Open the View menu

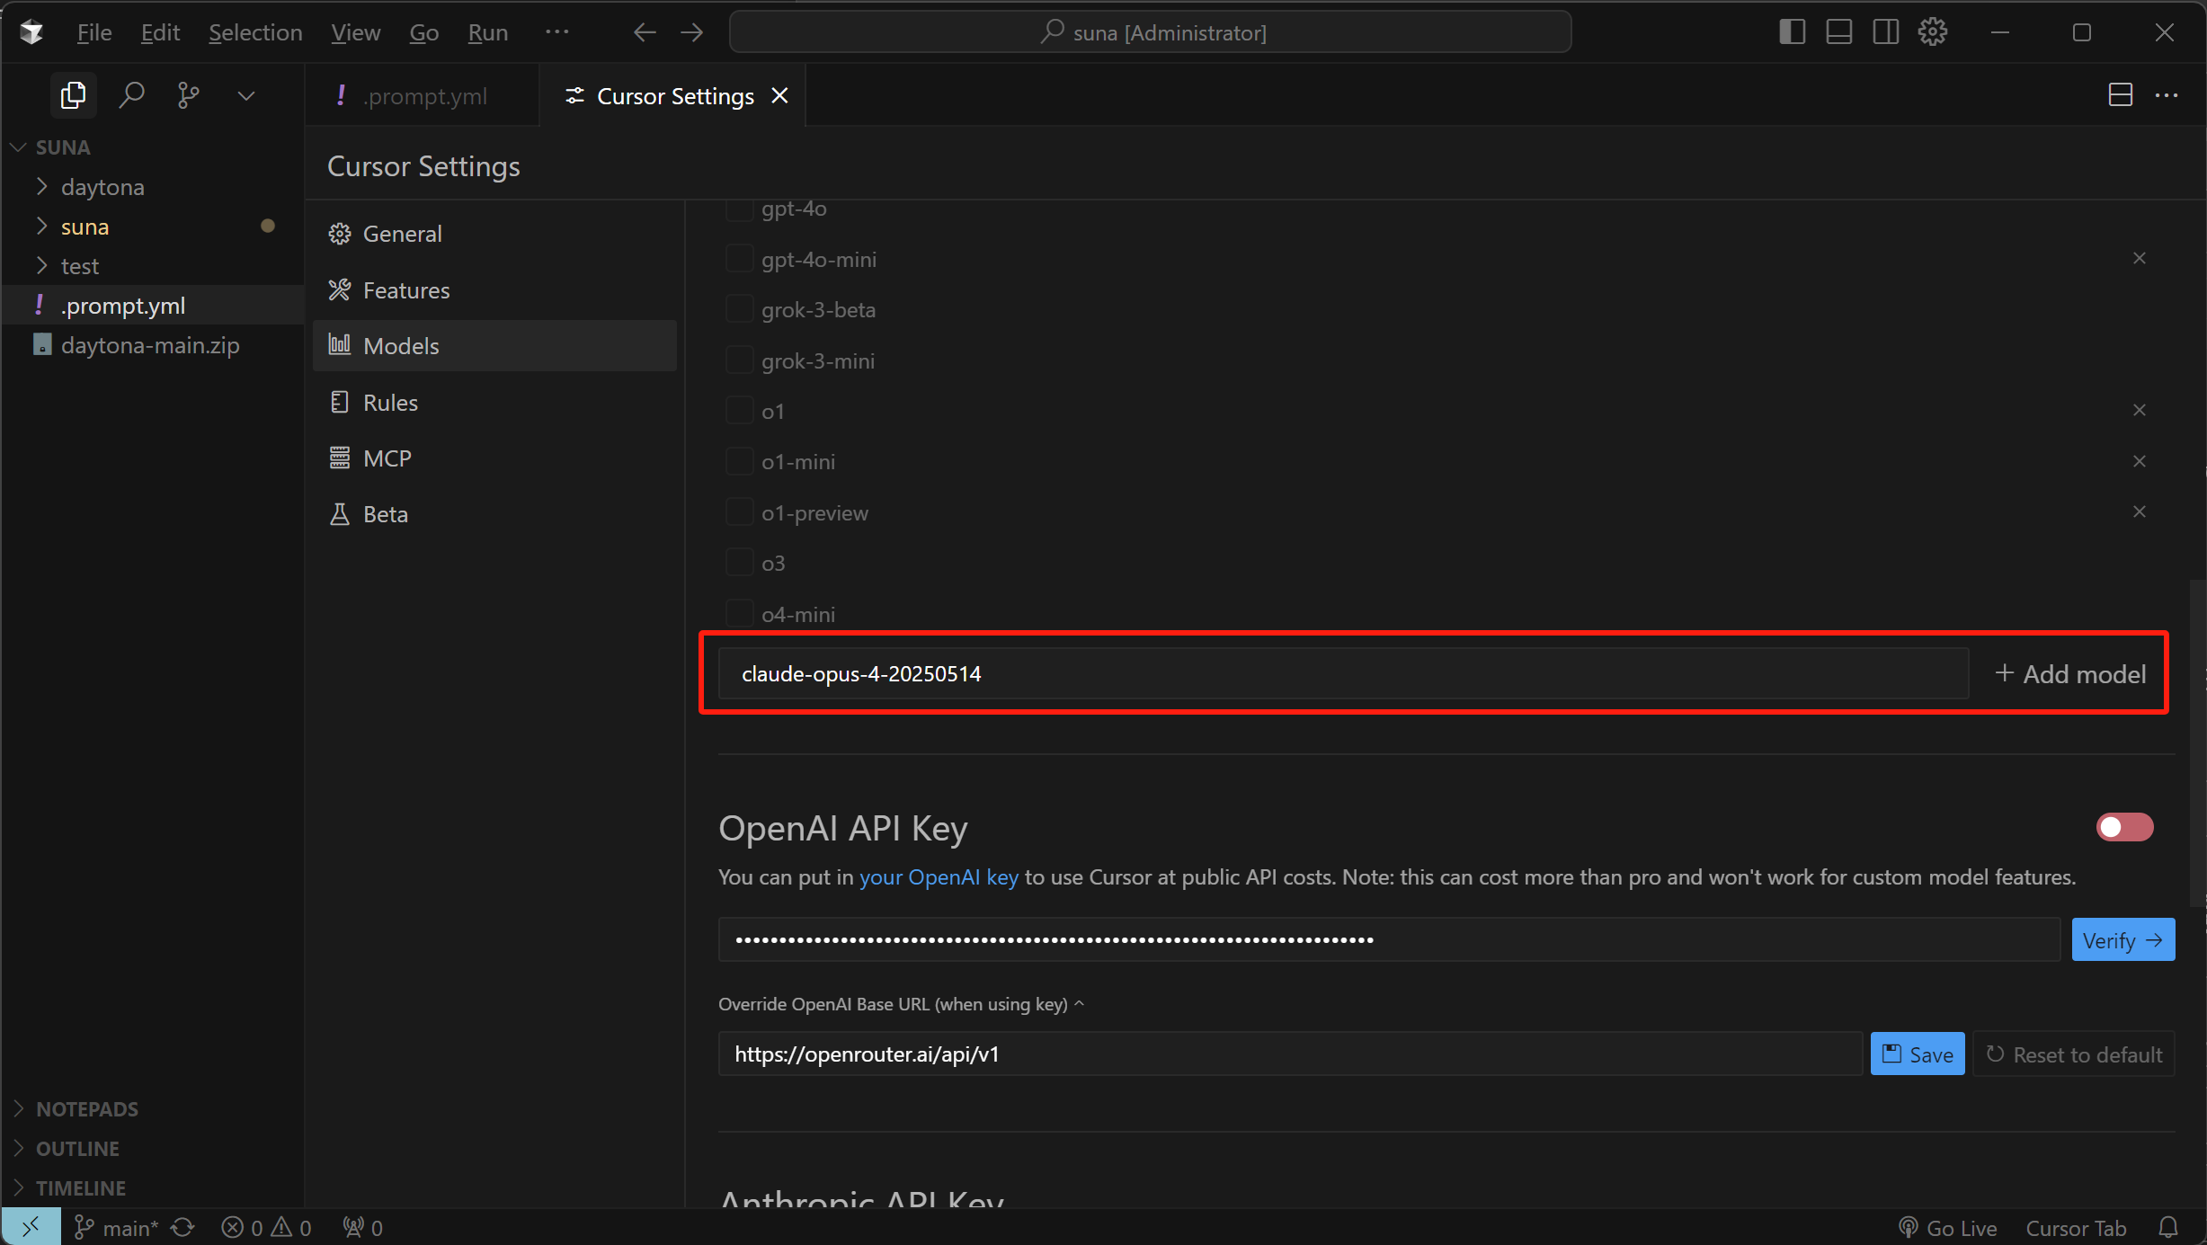coord(355,32)
